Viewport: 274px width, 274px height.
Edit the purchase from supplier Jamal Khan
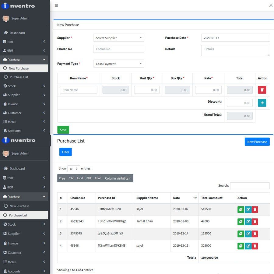248,222
